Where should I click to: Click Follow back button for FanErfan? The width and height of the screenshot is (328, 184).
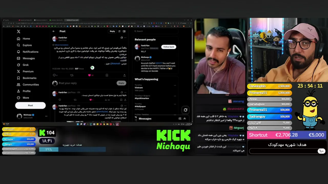click(x=169, y=47)
